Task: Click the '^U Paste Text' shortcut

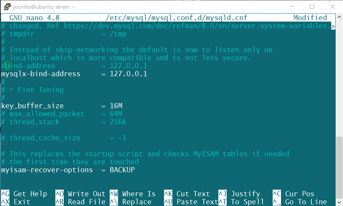Action: [x=191, y=202]
